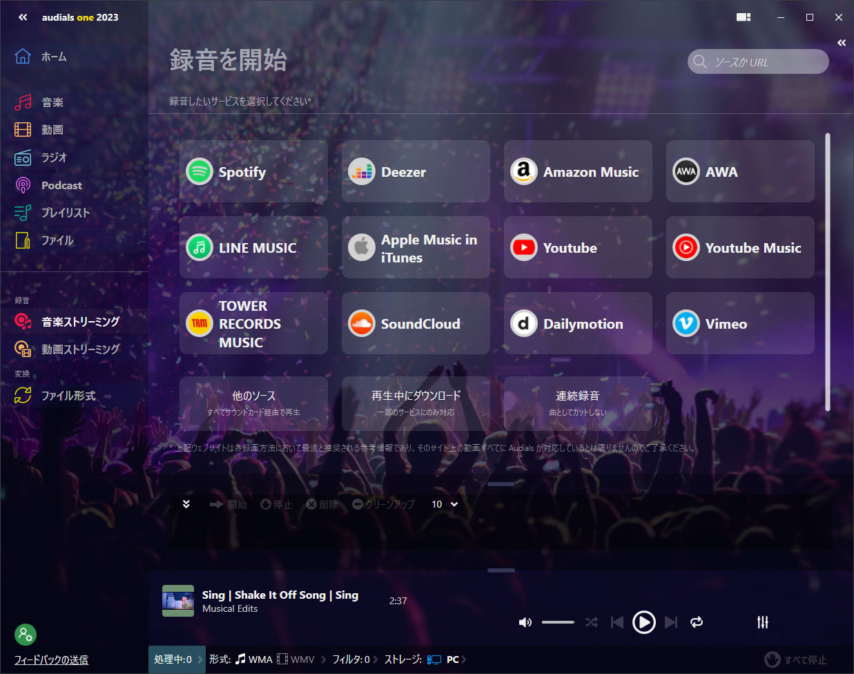Switch the window view mode icon
The height and width of the screenshot is (674, 854).
[x=744, y=17]
